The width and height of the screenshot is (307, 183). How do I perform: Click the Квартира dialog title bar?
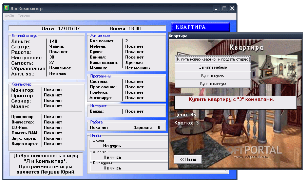coord(235,36)
